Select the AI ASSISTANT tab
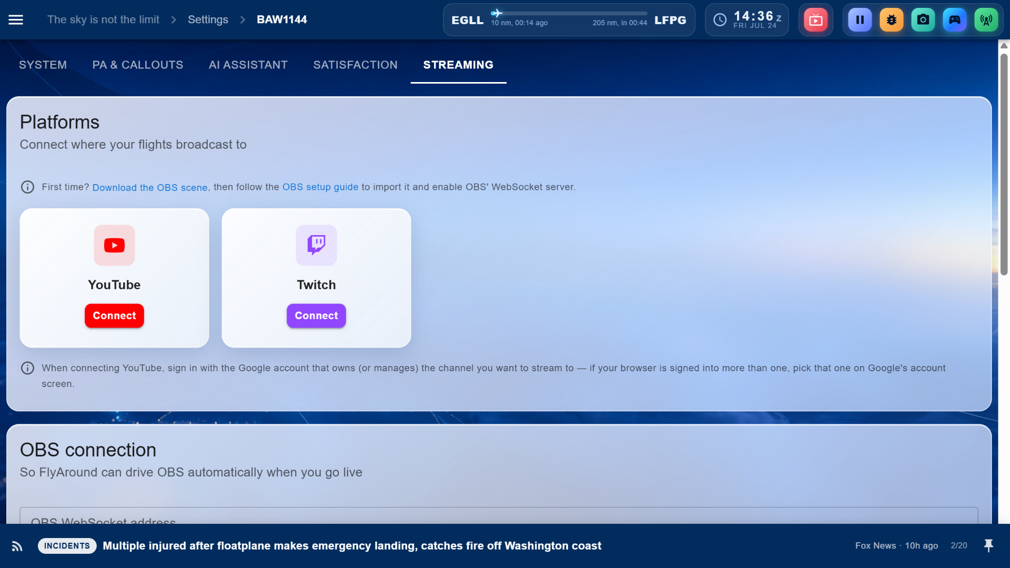The height and width of the screenshot is (568, 1010). click(x=248, y=65)
